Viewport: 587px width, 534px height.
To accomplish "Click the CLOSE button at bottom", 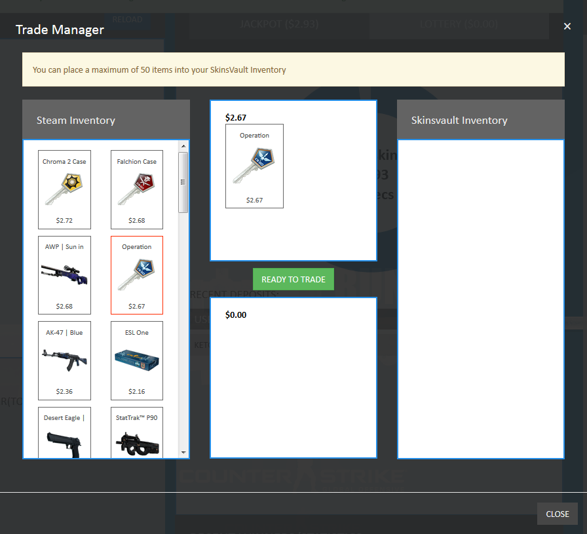I will (x=558, y=514).
